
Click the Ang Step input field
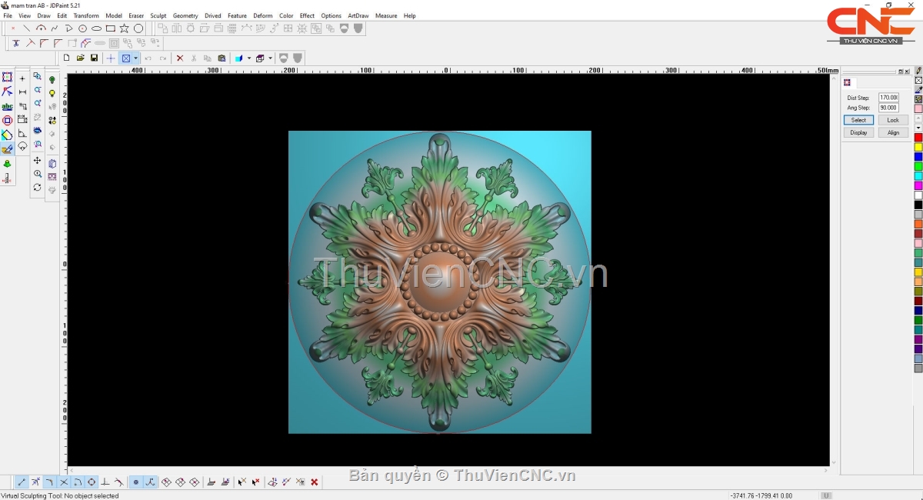click(888, 108)
